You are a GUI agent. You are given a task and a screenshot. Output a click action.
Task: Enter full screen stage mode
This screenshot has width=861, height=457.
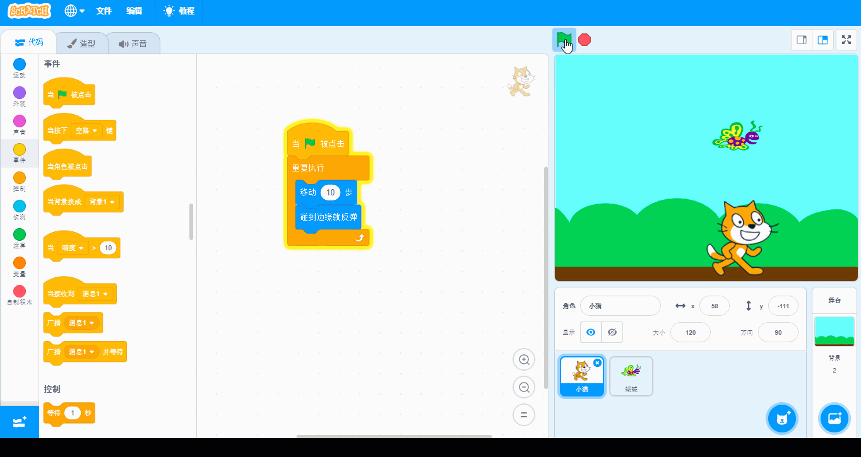pos(846,40)
